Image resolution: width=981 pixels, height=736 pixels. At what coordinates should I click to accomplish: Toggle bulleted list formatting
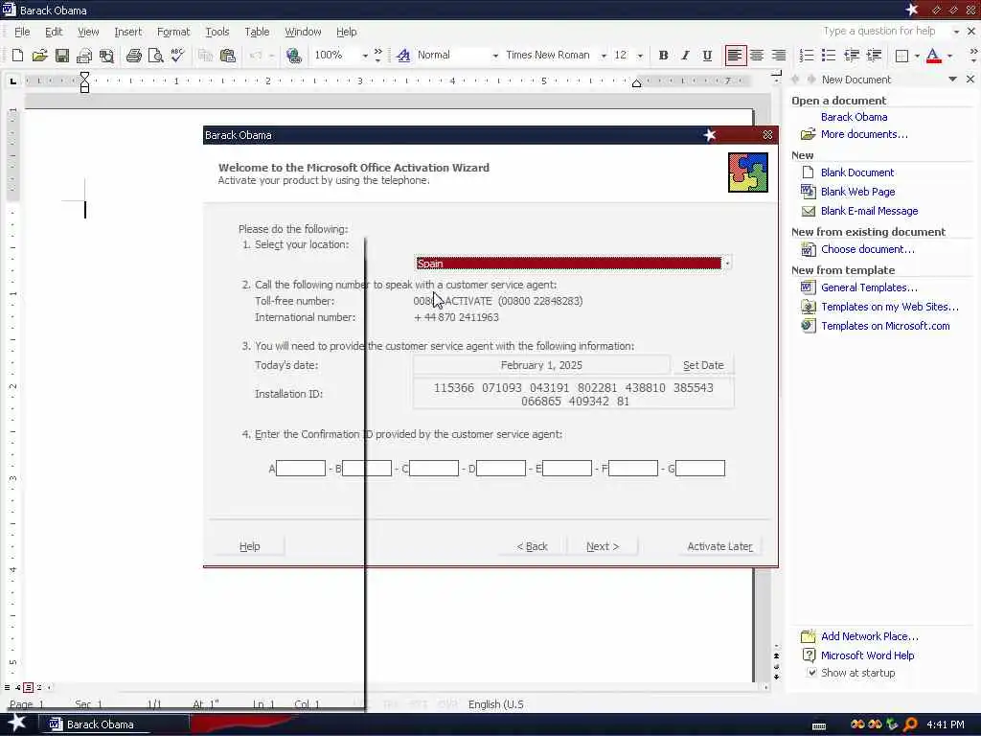coord(829,55)
